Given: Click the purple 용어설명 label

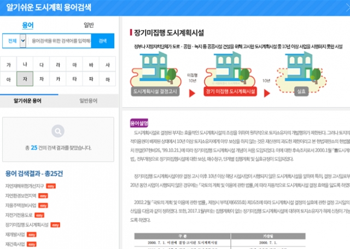Looking at the screenshot, I should 139,123.
